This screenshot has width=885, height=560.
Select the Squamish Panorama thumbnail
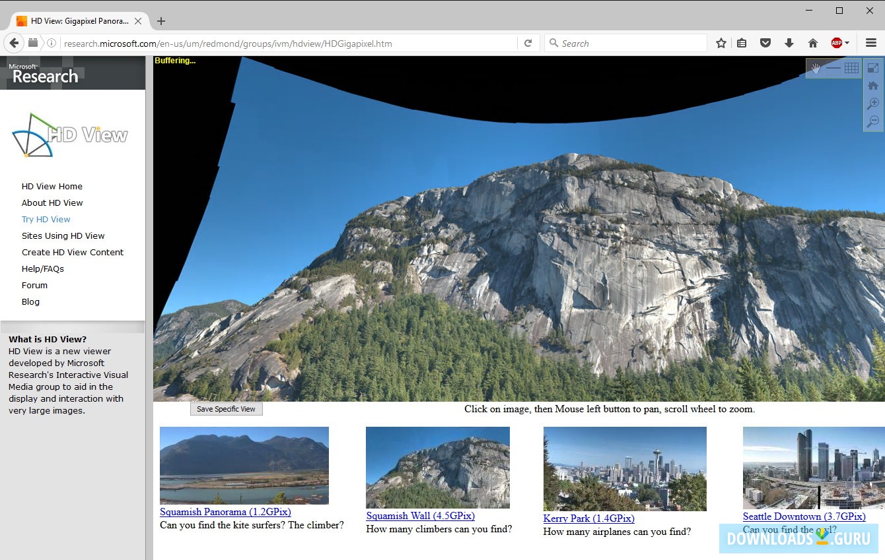(244, 466)
